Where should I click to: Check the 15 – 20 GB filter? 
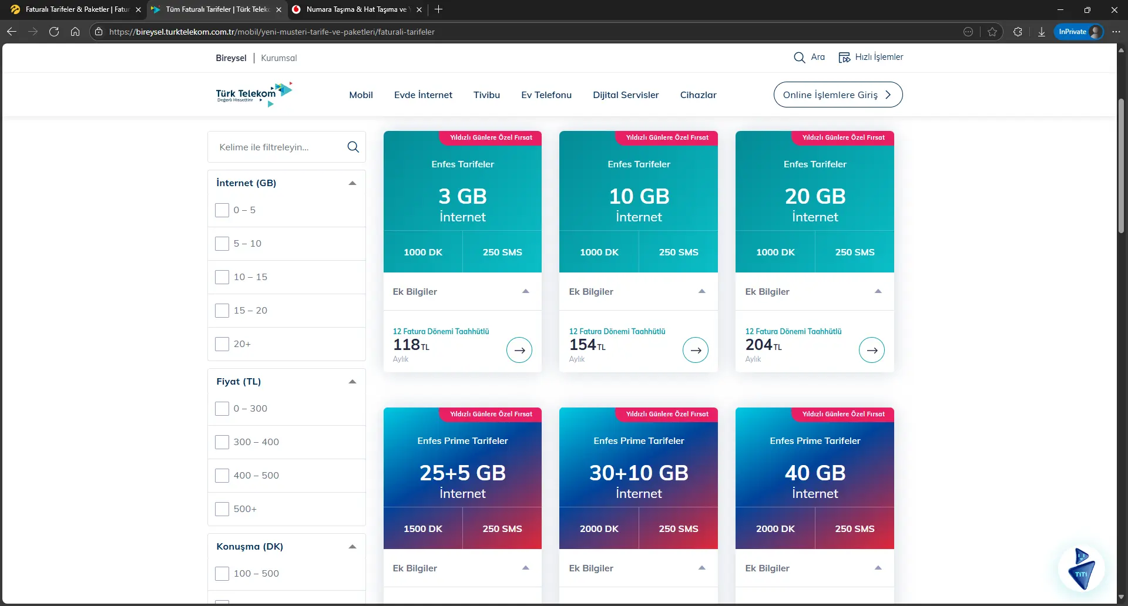click(222, 311)
